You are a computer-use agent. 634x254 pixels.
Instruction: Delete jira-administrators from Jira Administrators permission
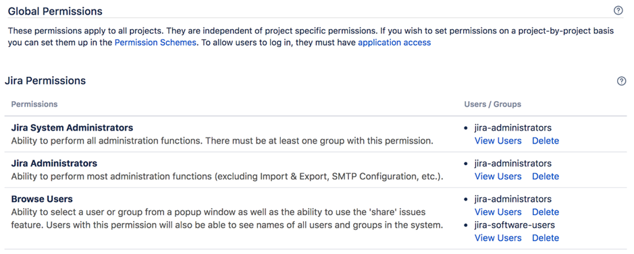[x=546, y=177]
